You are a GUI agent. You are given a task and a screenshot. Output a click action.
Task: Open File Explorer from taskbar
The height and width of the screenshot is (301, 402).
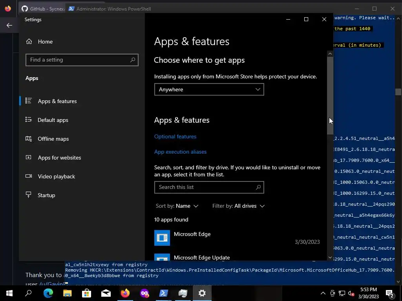point(67,293)
